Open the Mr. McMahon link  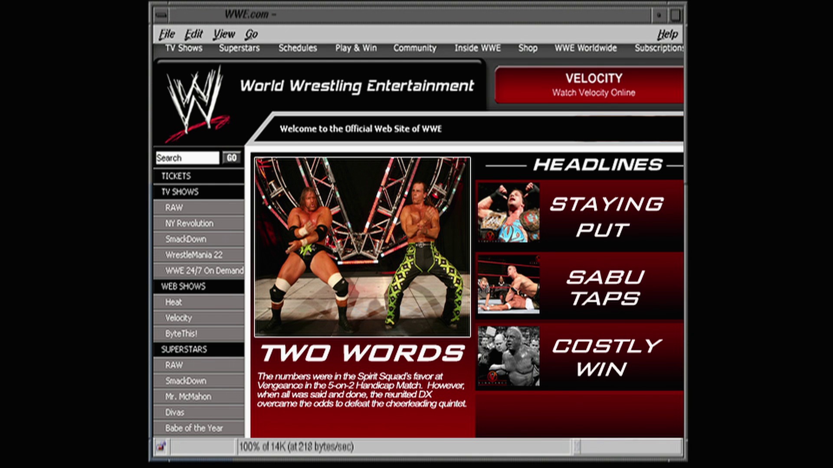point(199,396)
